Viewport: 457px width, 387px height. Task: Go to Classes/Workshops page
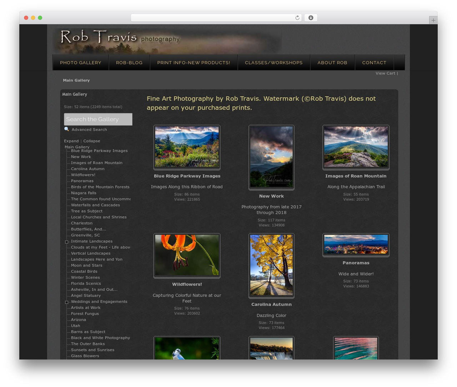coord(274,62)
